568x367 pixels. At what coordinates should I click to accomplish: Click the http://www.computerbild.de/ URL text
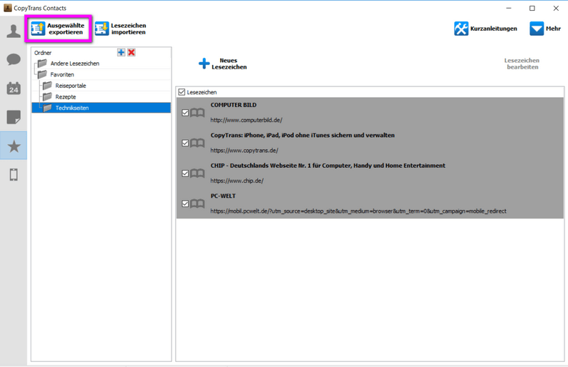point(246,120)
